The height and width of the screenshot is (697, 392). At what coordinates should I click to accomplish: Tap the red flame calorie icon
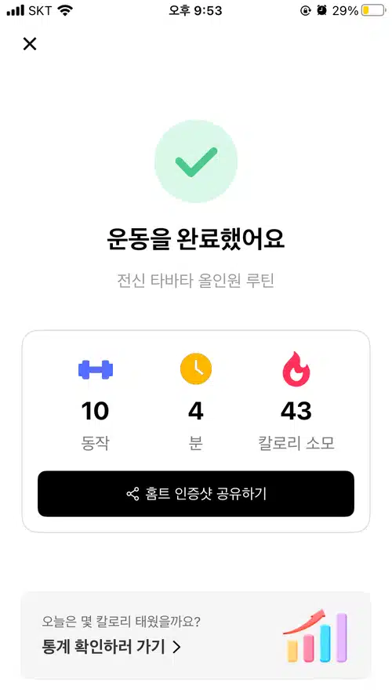point(296,368)
